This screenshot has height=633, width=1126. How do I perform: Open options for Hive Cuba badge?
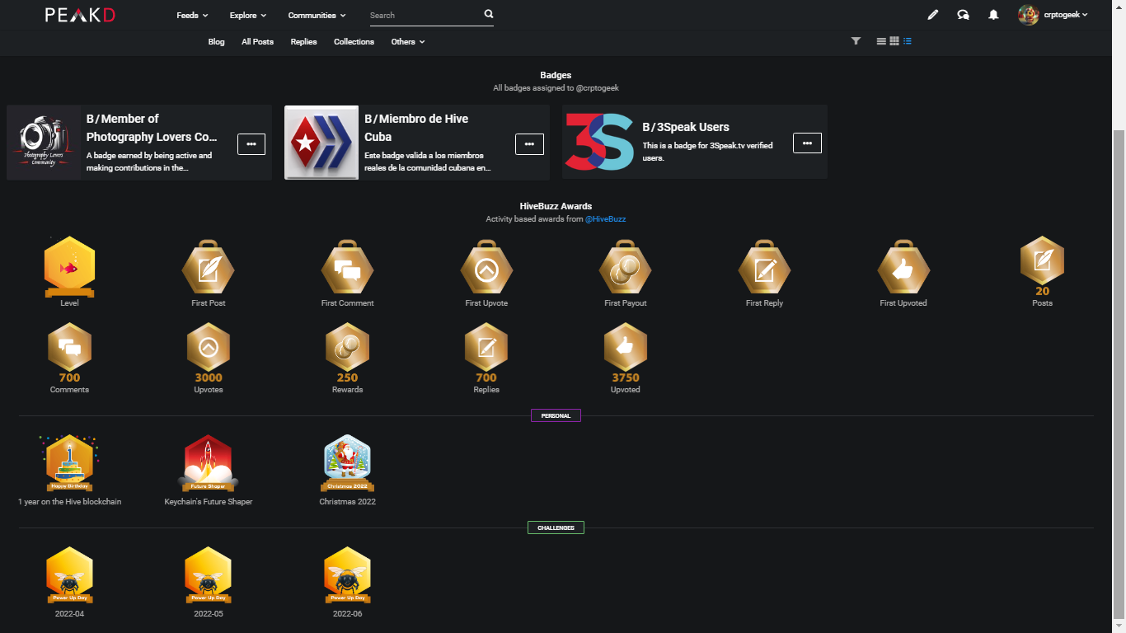pos(529,143)
